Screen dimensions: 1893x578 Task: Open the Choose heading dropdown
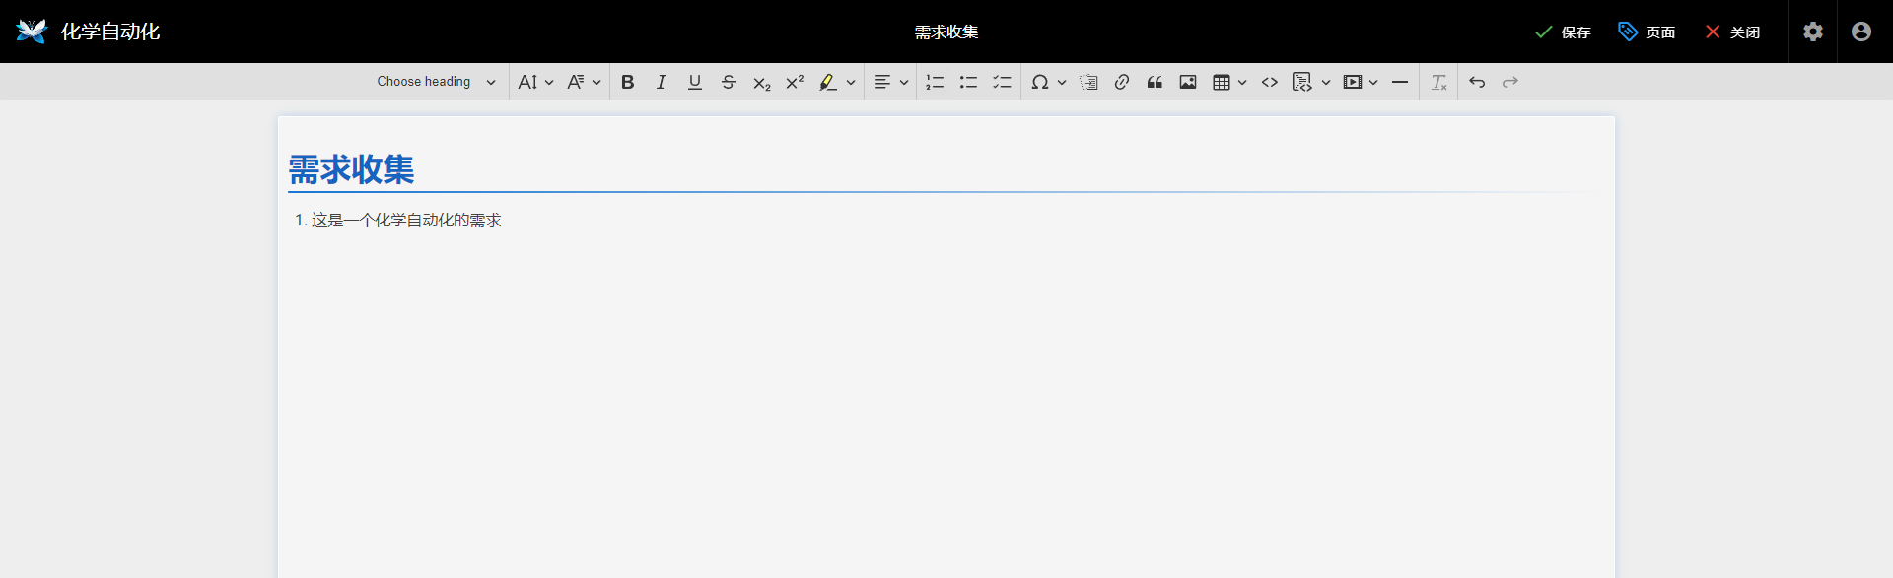[x=436, y=82]
